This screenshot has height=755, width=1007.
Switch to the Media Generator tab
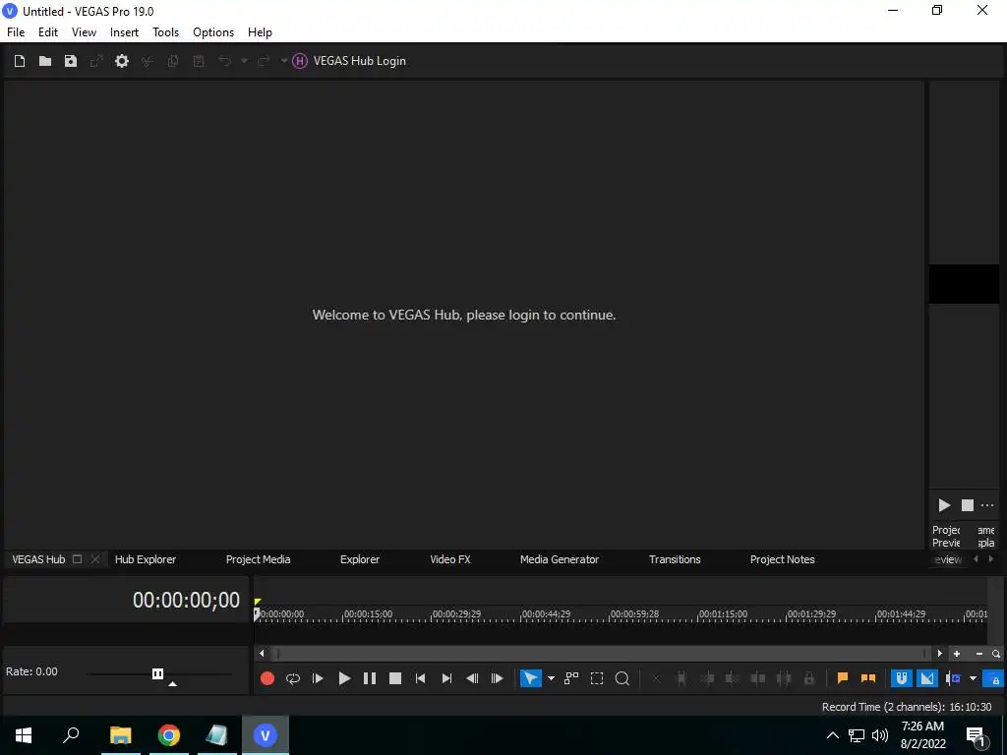pos(560,559)
